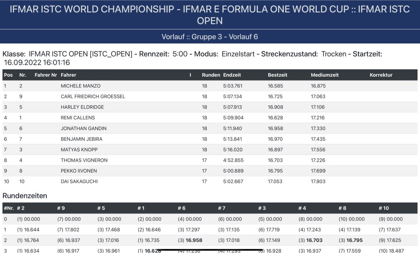Click lap time '(9) 17.625'
The width and height of the screenshot is (420, 253).
click(390, 240)
